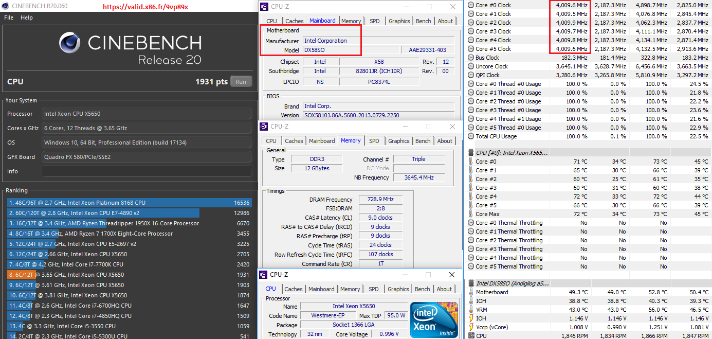712x339 pixels.
Task: Click the empty Info field in Cinebench
Action: (x=147, y=171)
